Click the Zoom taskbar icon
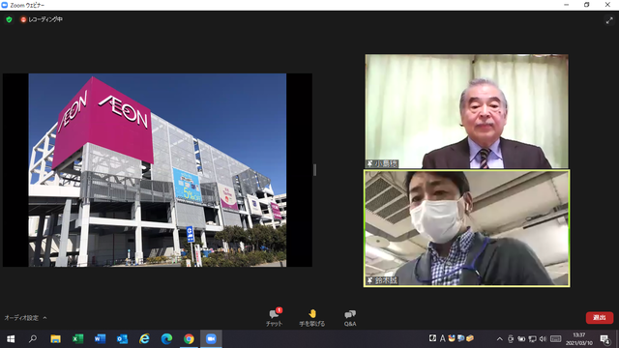Screen dimensions: 619x348 (x=211, y=339)
